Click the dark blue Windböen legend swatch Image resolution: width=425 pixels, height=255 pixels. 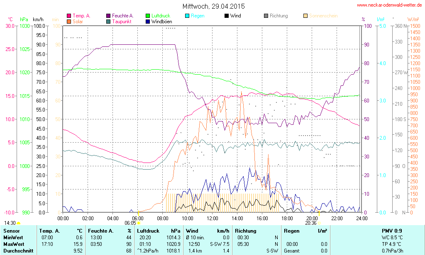click(148, 21)
